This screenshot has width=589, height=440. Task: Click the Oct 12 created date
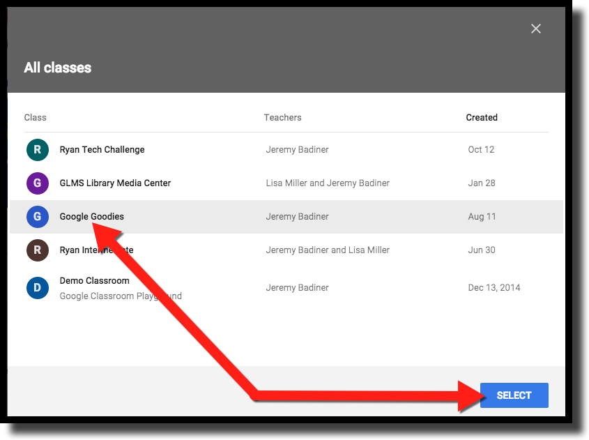coord(481,149)
